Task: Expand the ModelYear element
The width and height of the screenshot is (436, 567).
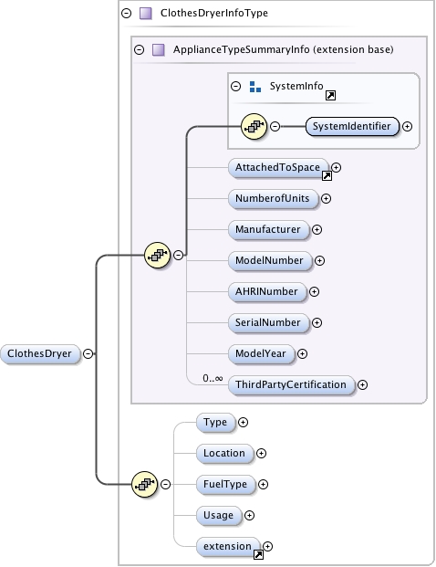Action: coord(302,353)
